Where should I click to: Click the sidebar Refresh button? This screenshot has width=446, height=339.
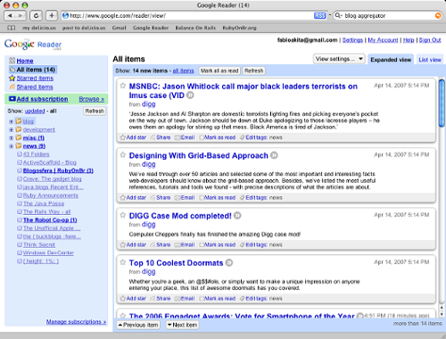[x=95, y=111]
